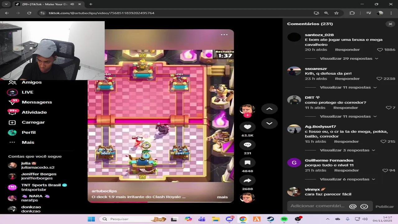Open Mais in the sidebar
Image resolution: width=398 pixels, height=224 pixels.
coord(28,142)
